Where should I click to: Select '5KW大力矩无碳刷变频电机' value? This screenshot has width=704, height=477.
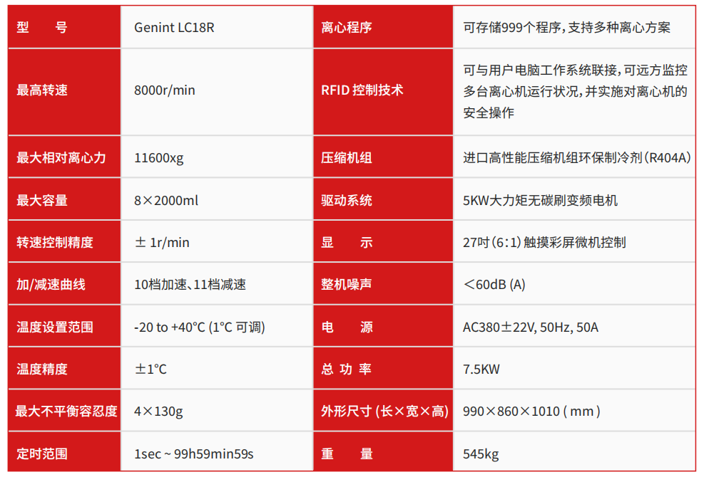click(540, 200)
